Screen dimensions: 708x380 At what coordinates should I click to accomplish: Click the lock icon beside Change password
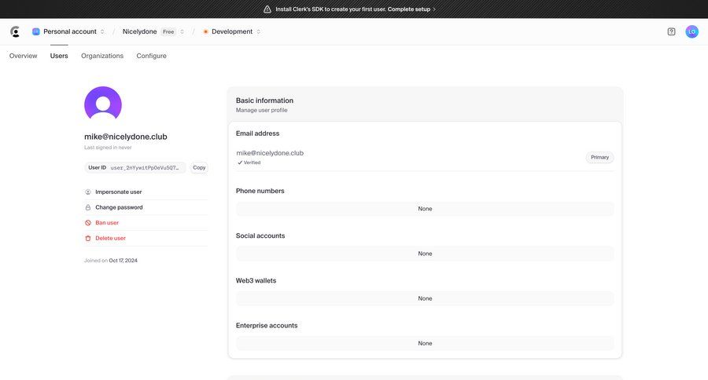tap(88, 207)
